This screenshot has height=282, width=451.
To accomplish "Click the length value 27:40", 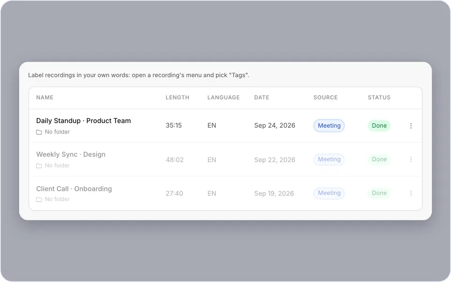I will point(174,193).
